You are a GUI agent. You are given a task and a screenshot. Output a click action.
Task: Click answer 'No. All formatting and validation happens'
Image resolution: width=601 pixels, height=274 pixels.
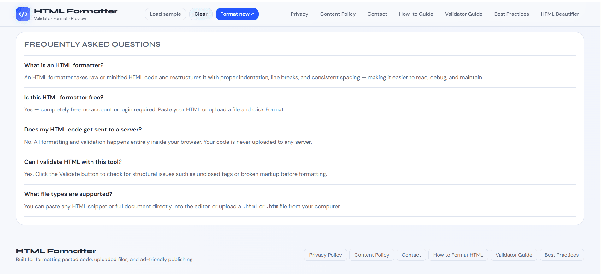coord(168,142)
